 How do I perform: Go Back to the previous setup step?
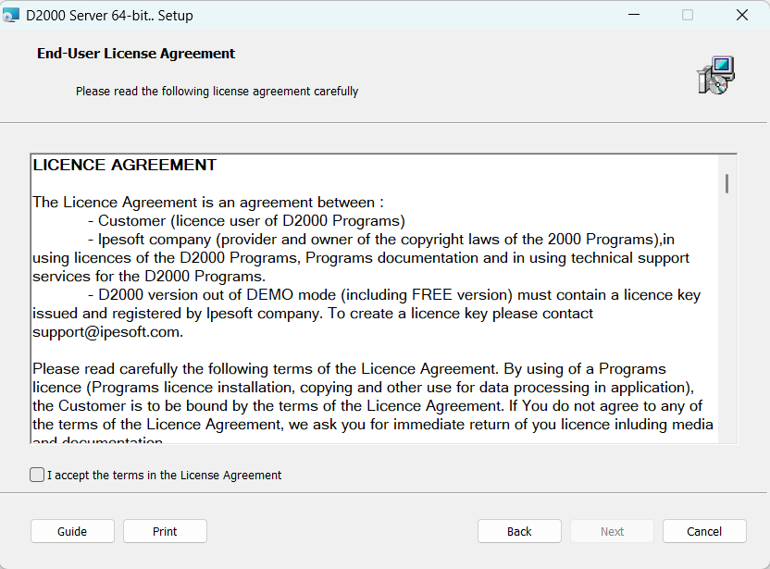point(519,531)
